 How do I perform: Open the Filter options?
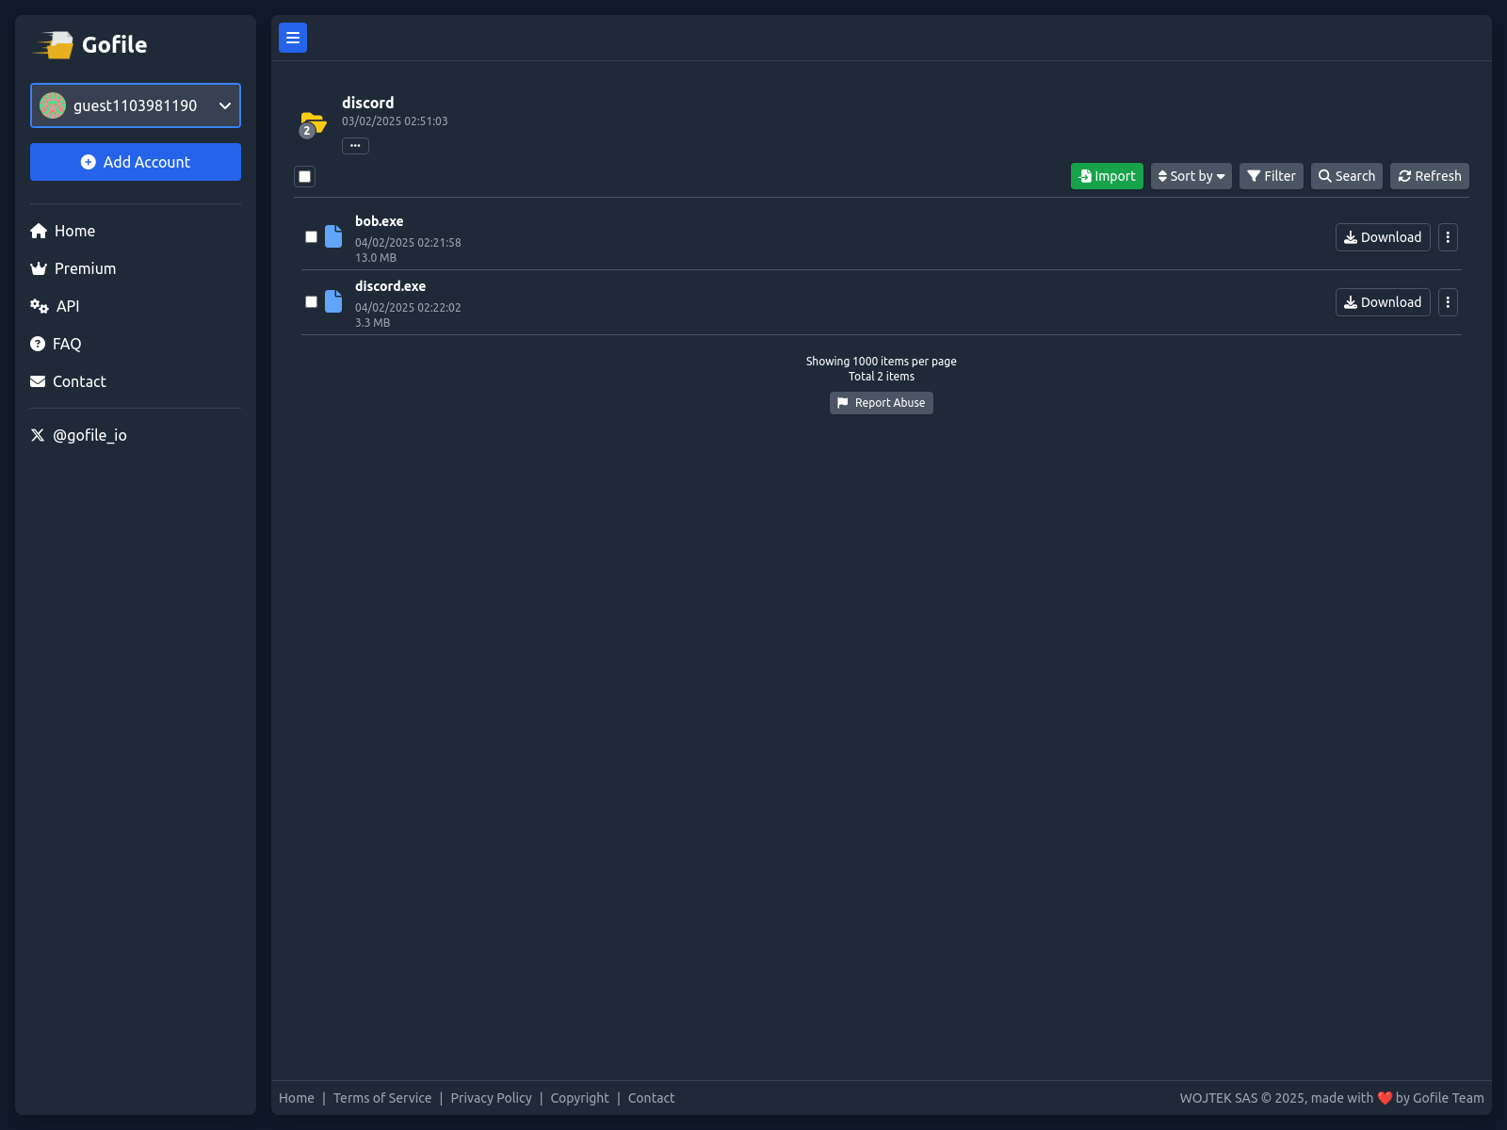(1272, 176)
